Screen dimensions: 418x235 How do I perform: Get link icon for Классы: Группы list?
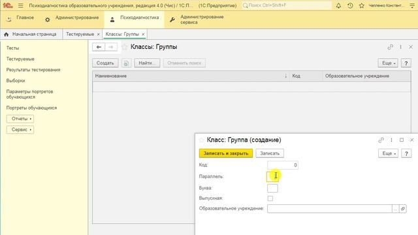pyautogui.click(x=390, y=47)
